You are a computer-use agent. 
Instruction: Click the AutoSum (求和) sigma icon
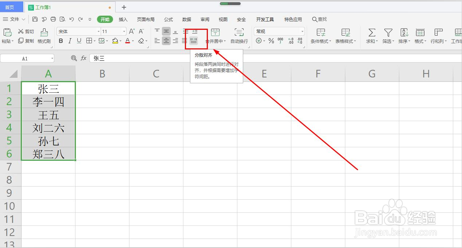[372, 32]
